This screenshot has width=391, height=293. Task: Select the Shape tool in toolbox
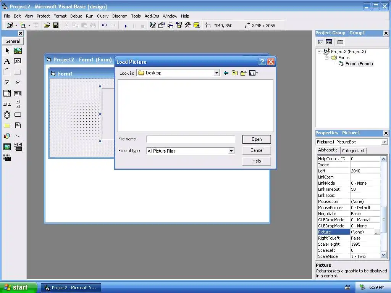pos(7,136)
